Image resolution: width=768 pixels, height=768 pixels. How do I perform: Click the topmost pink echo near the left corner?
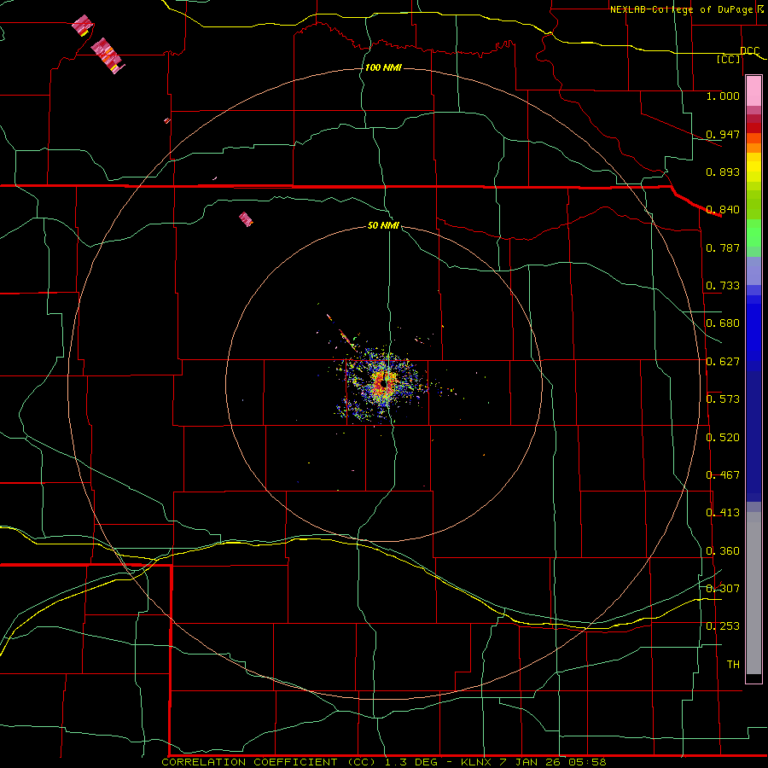coord(82,25)
